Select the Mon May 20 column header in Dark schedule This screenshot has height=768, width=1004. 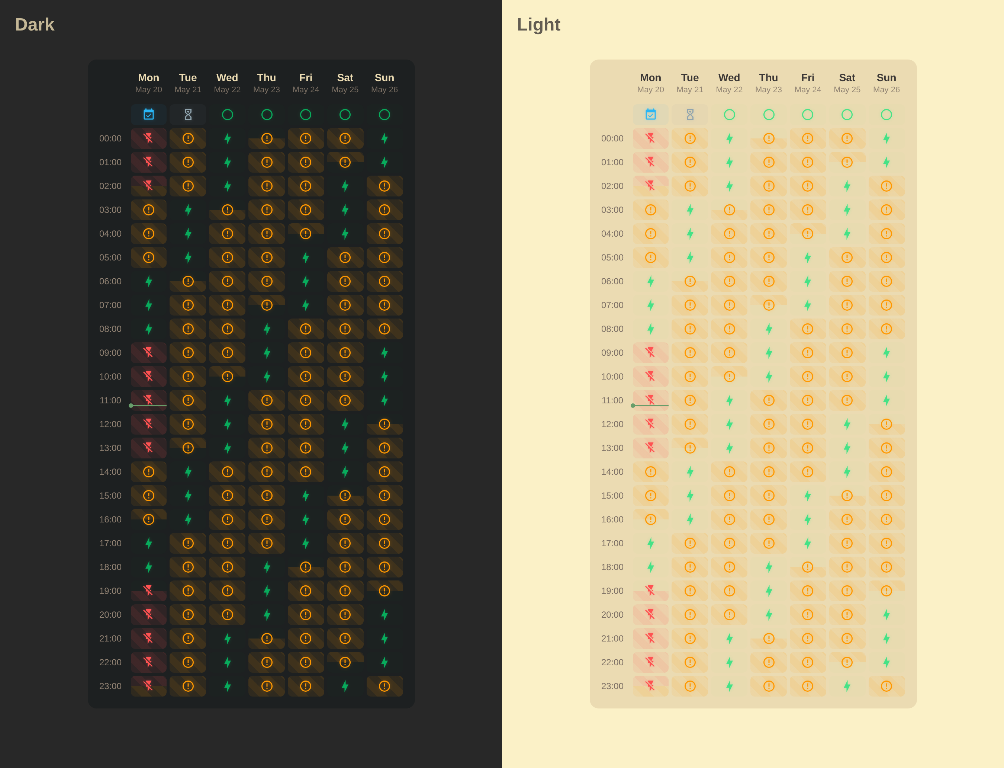(x=148, y=83)
